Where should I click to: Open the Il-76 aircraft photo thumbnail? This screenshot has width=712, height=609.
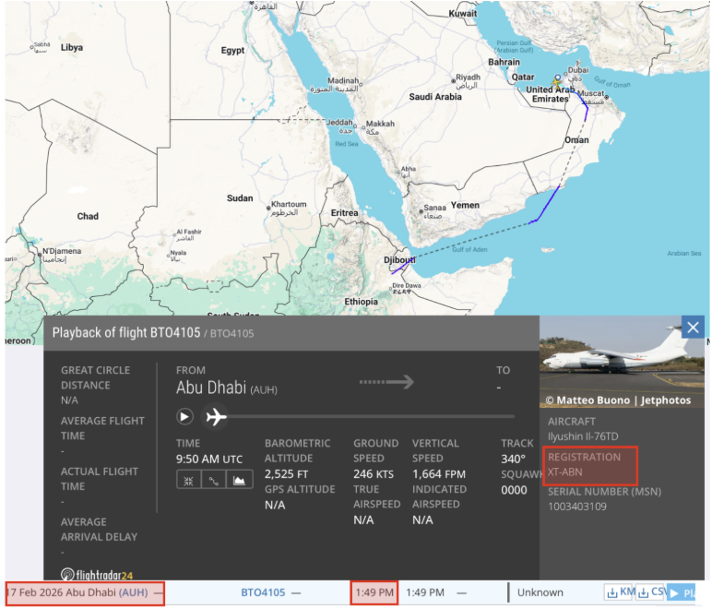pos(622,362)
